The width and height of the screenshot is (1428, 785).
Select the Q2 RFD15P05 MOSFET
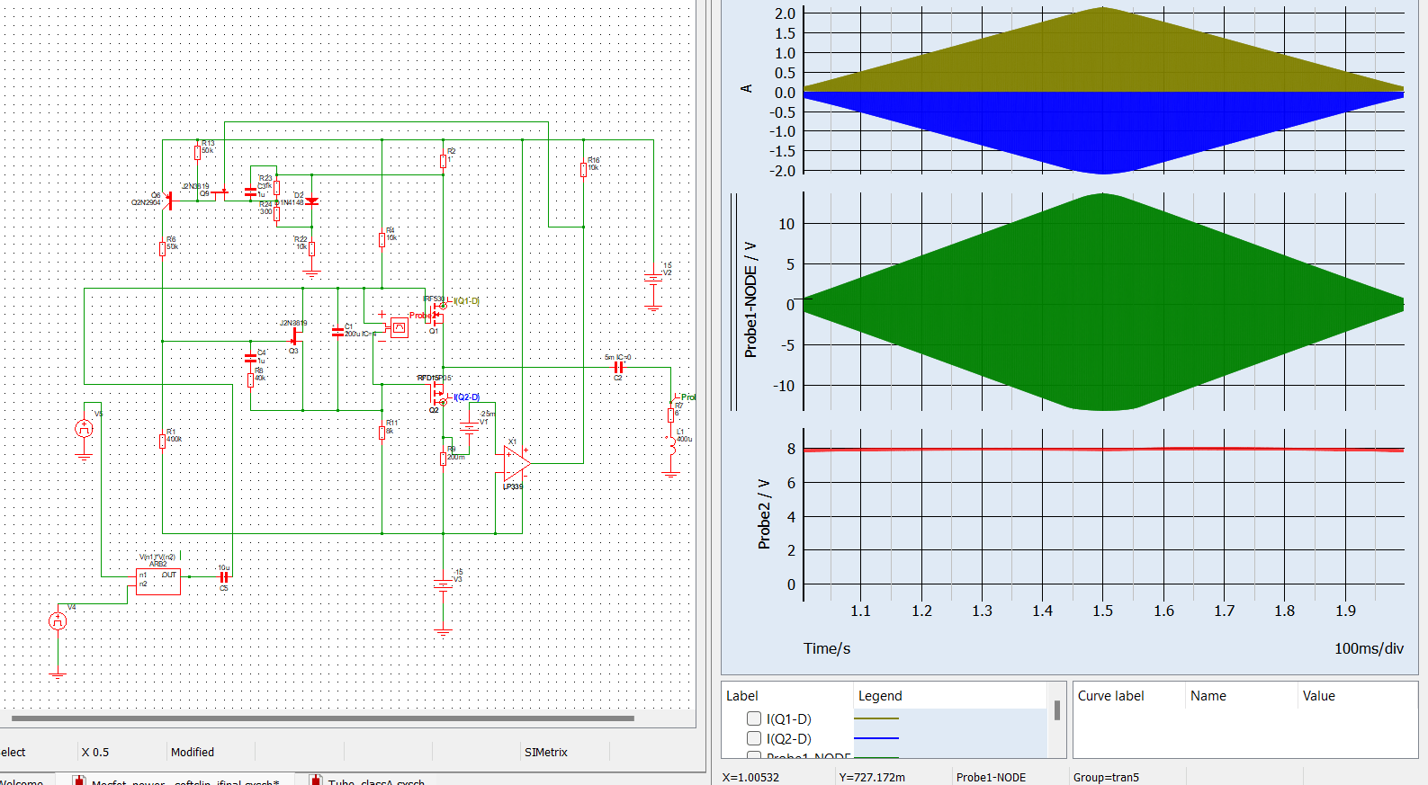click(x=436, y=393)
